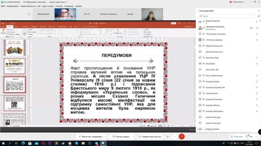
Task: Click the ПЕРЕДУМОВИ slide heading
Action: pos(117,56)
